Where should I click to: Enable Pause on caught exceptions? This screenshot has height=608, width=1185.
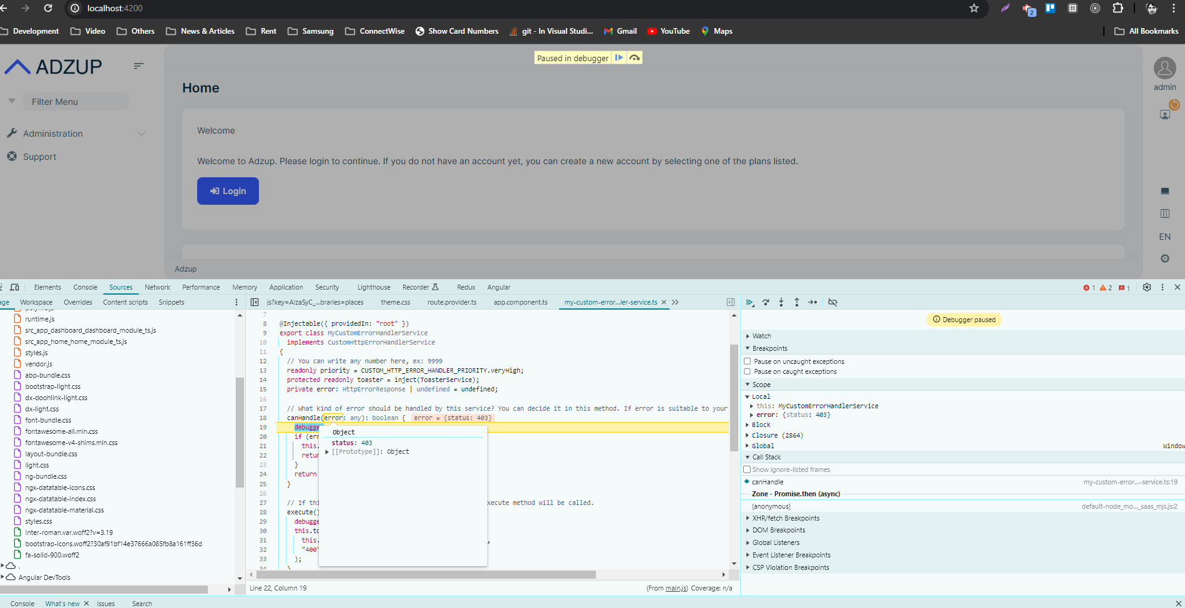click(747, 371)
